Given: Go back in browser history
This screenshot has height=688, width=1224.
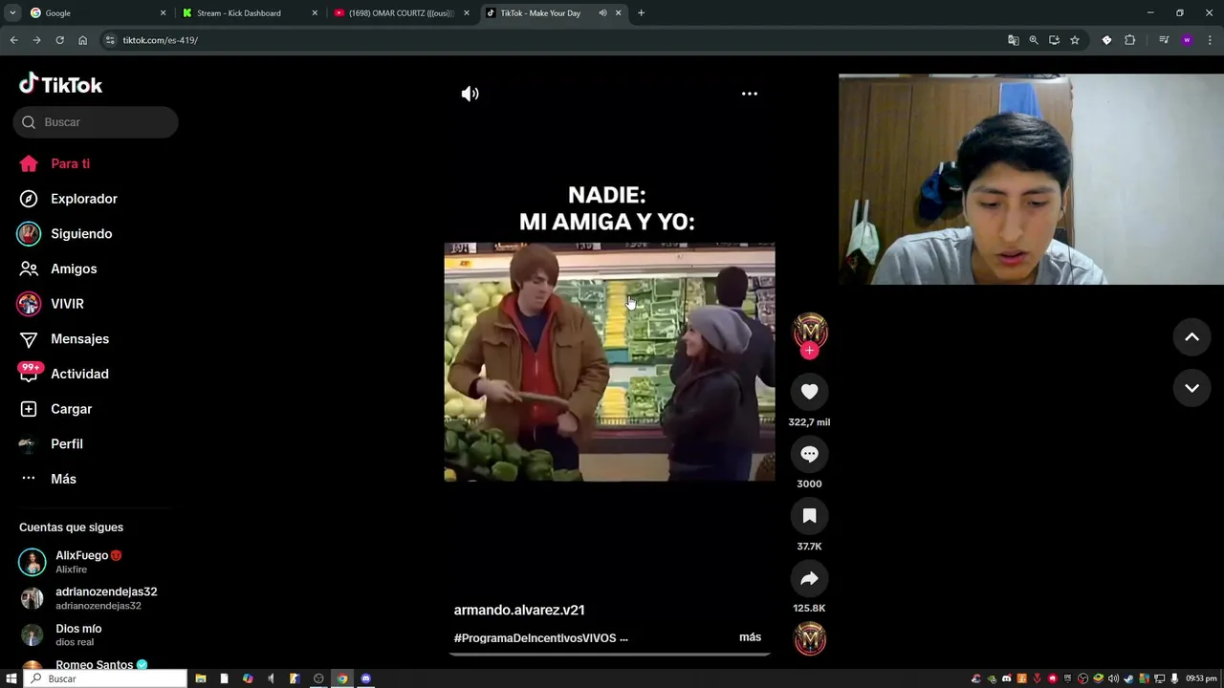Looking at the screenshot, I should pyautogui.click(x=13, y=40).
